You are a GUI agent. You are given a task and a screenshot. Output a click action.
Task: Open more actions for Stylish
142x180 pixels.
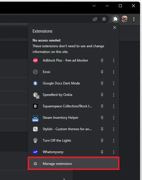click(113, 129)
